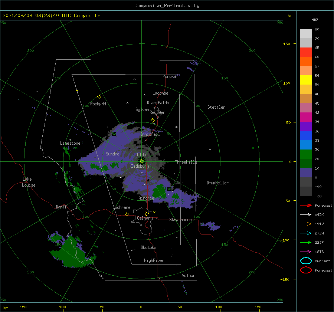Click the yellow diamond marker below RedDeer
334x312 pixels.
pos(153,120)
